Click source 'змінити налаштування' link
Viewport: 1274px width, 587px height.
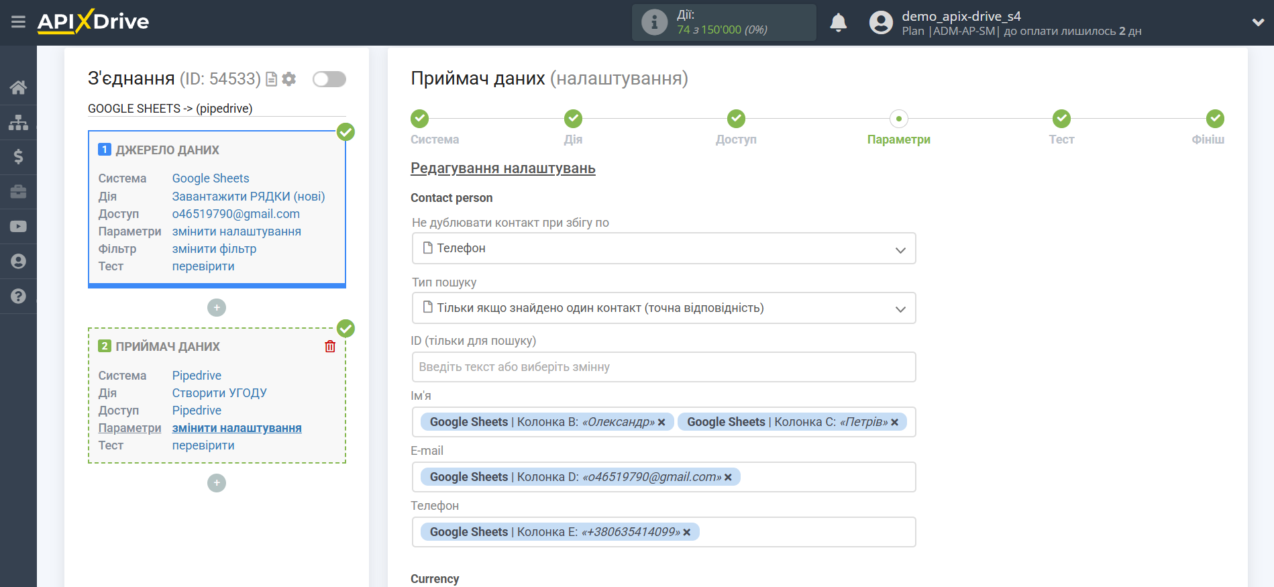pyautogui.click(x=236, y=231)
